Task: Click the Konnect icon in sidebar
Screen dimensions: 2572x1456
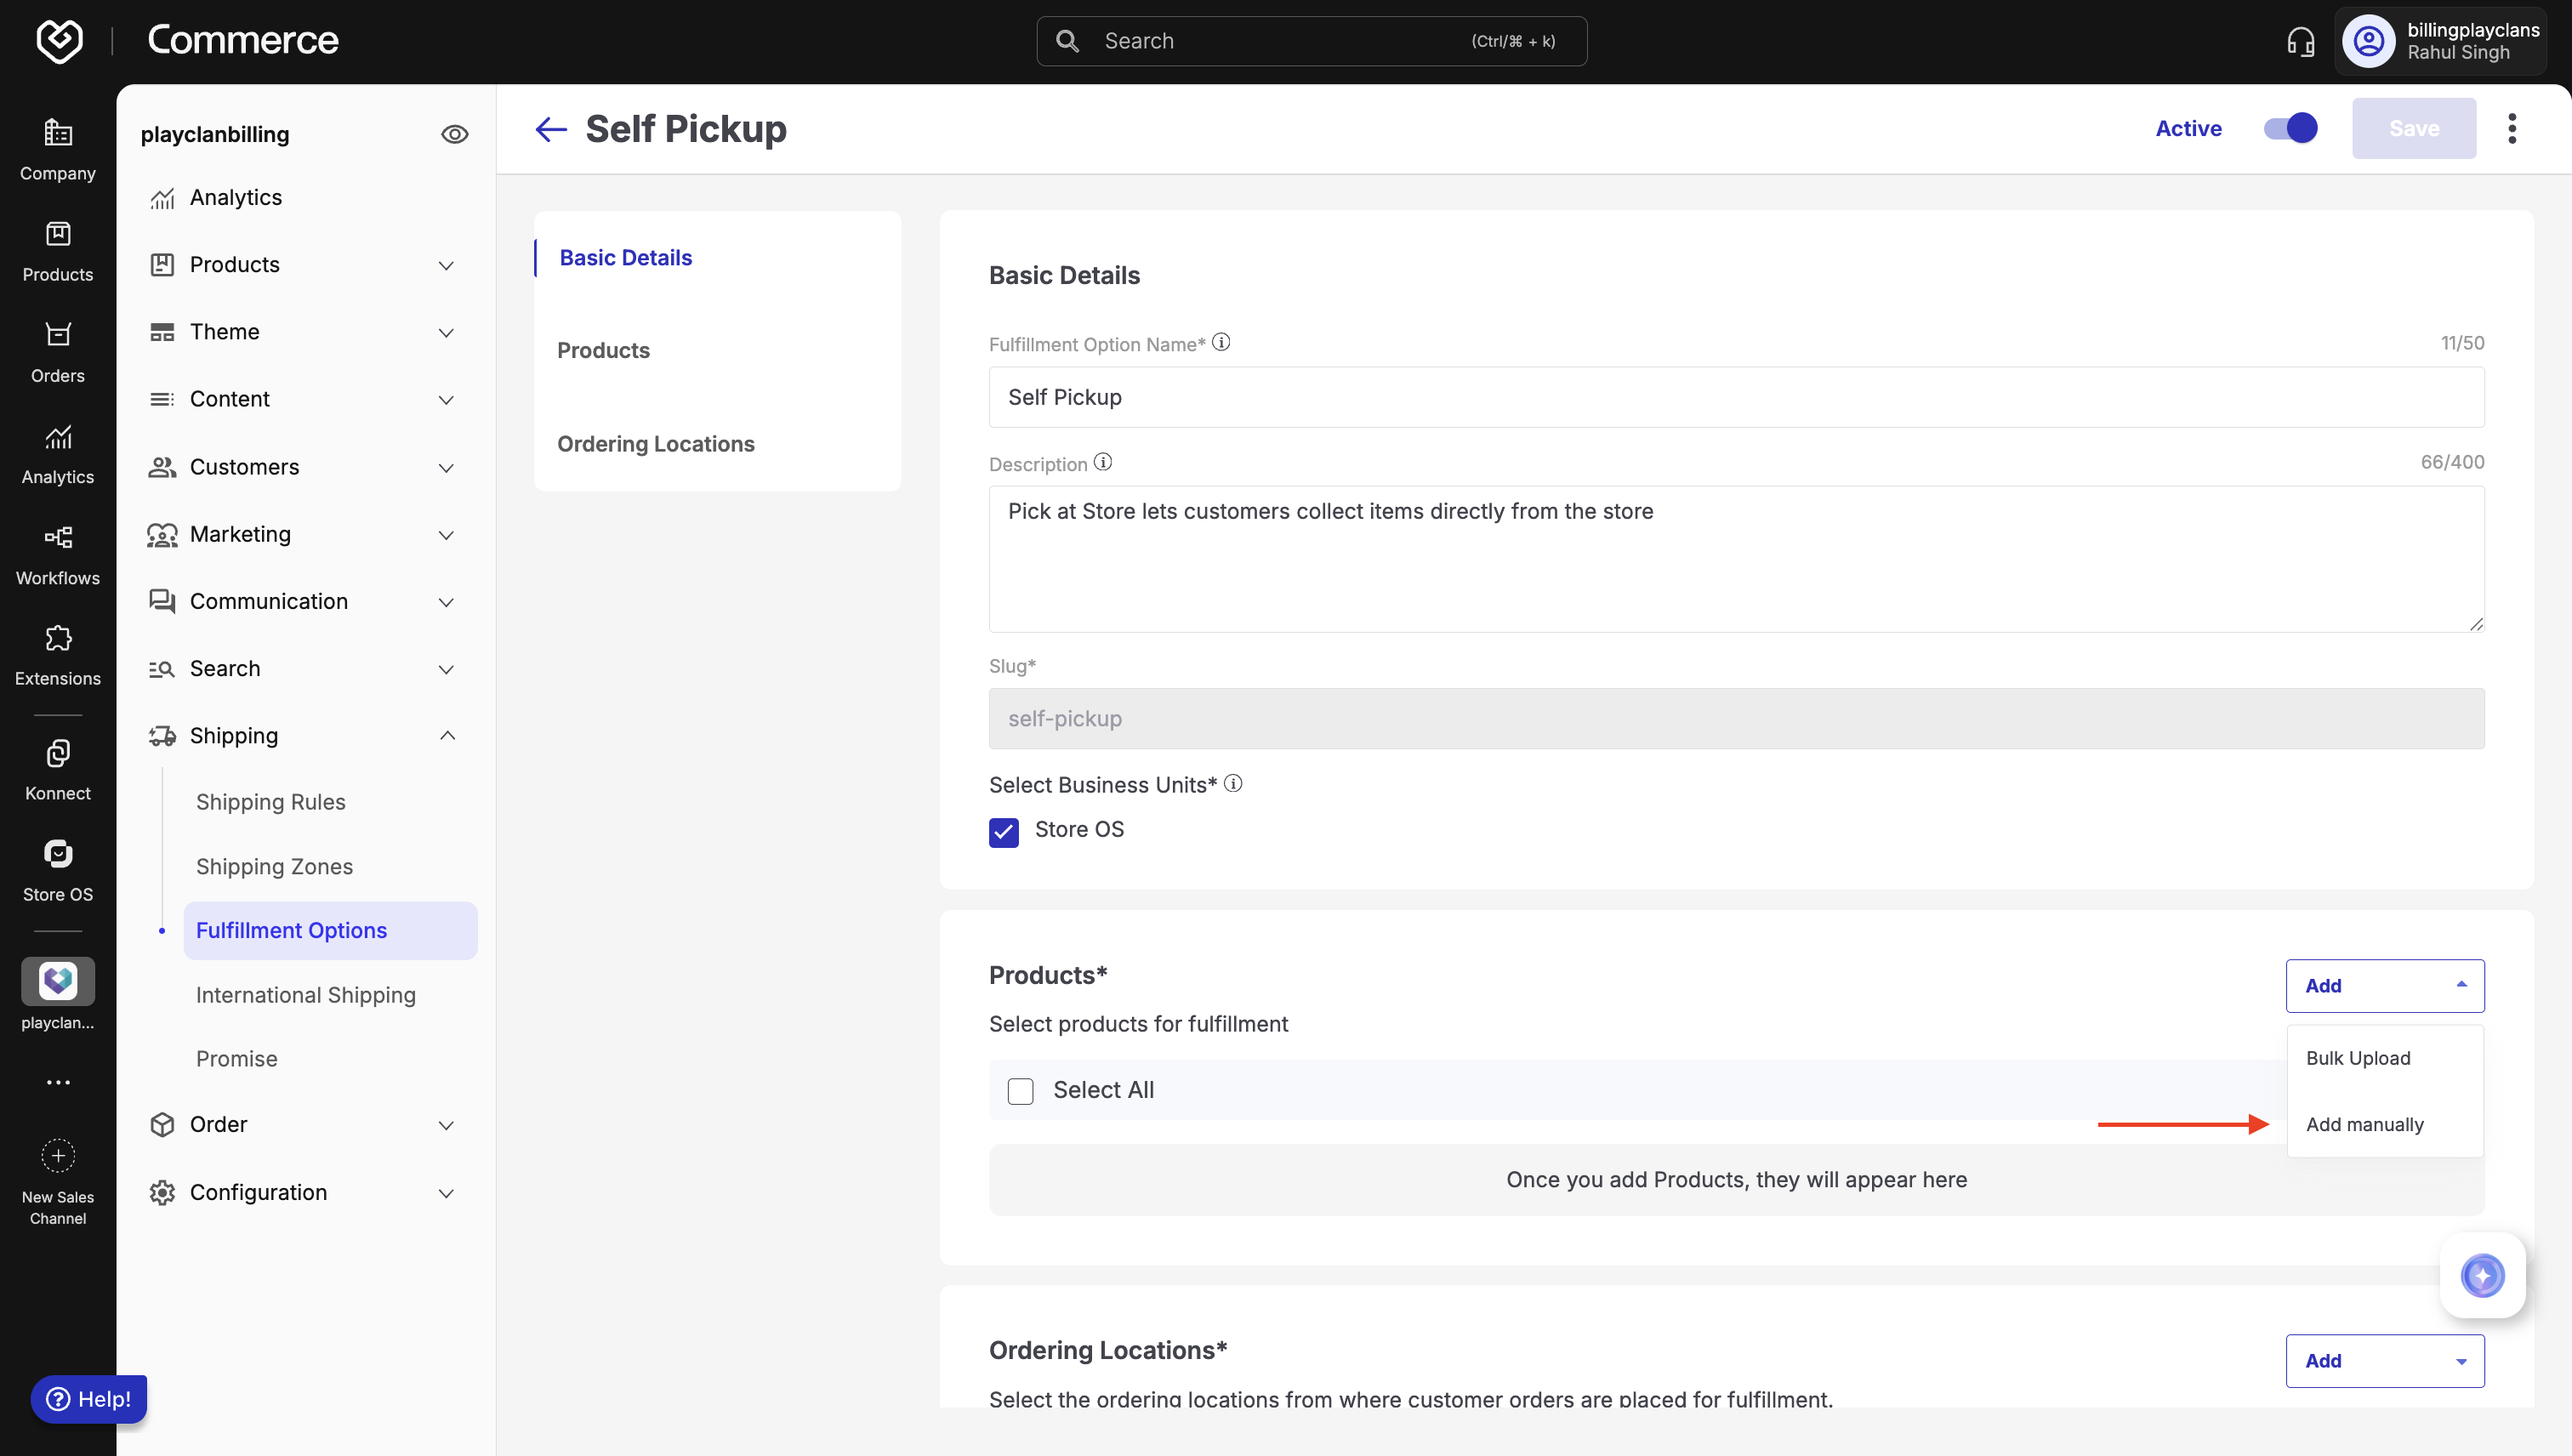Action: (x=58, y=753)
